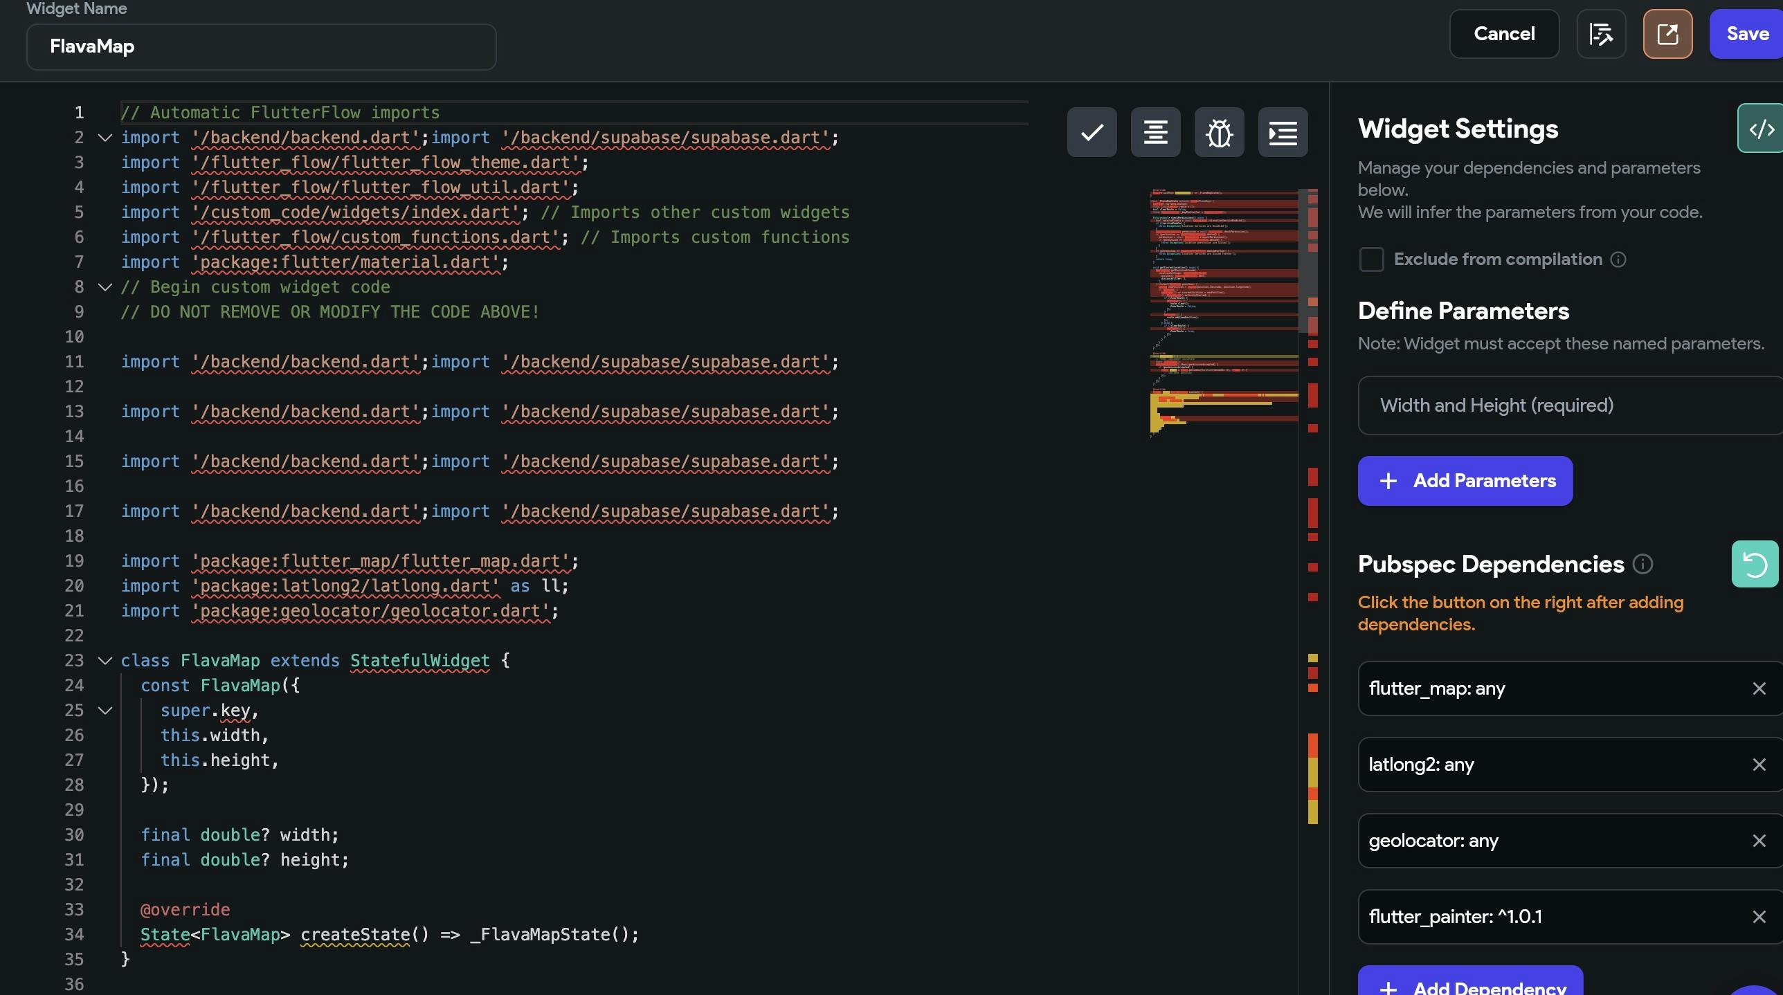Screen dimensions: 1783x995
Task: Click the green refresh dependencies icon
Action: pos(1755,564)
